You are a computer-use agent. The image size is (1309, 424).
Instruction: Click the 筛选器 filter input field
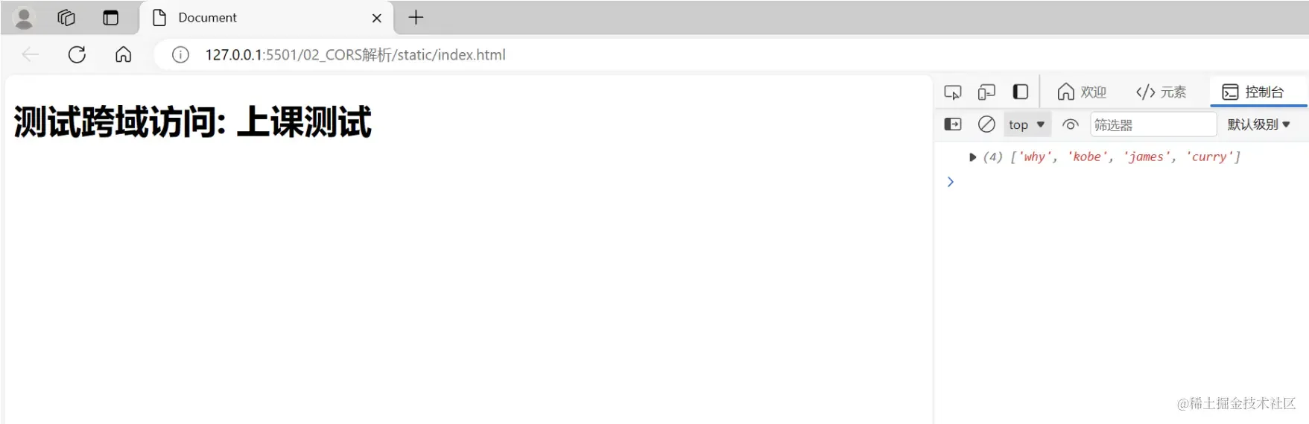pyautogui.click(x=1153, y=124)
